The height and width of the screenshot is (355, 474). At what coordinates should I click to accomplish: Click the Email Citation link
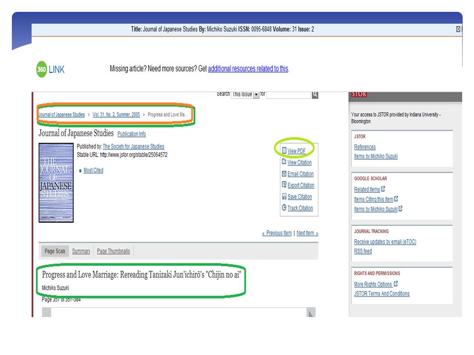[x=300, y=174]
